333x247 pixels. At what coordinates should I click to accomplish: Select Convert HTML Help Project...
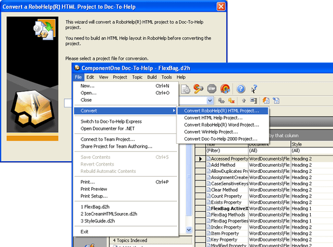click(x=223, y=118)
